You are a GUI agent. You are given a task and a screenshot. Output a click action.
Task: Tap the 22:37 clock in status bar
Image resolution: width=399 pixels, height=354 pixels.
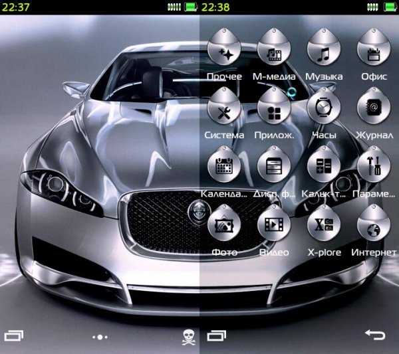pos(15,7)
